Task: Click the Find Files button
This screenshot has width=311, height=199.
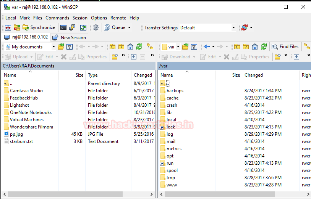Action: (x=285, y=47)
